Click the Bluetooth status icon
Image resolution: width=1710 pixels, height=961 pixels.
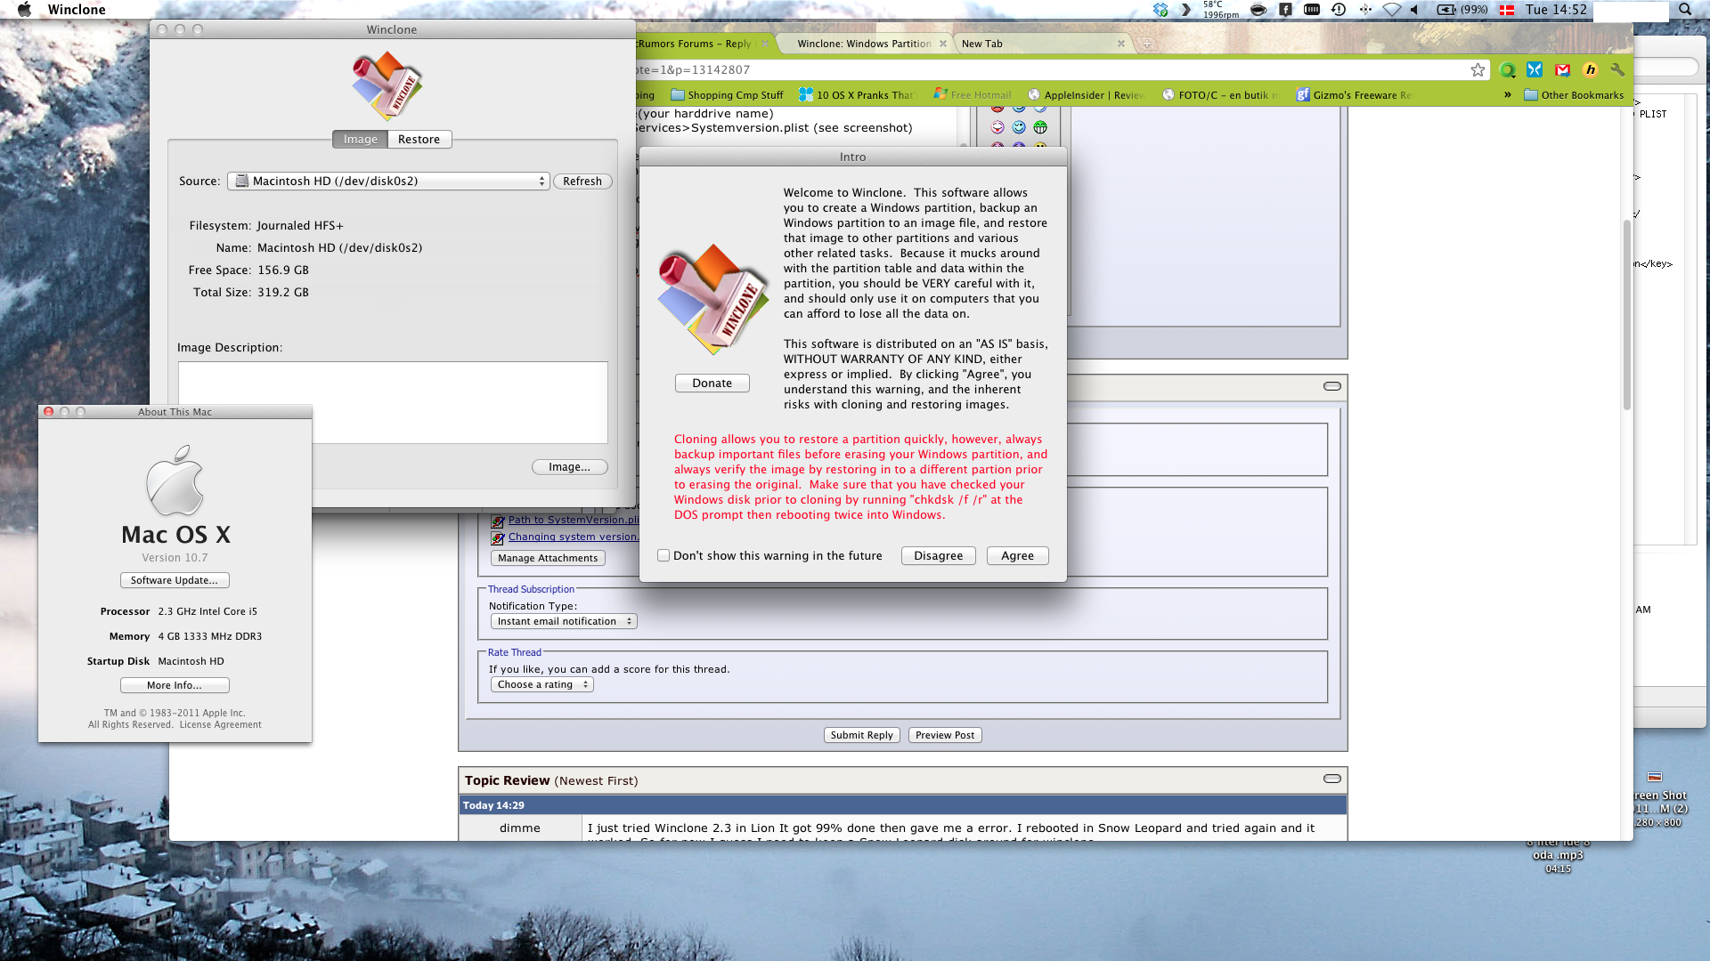[1365, 10]
